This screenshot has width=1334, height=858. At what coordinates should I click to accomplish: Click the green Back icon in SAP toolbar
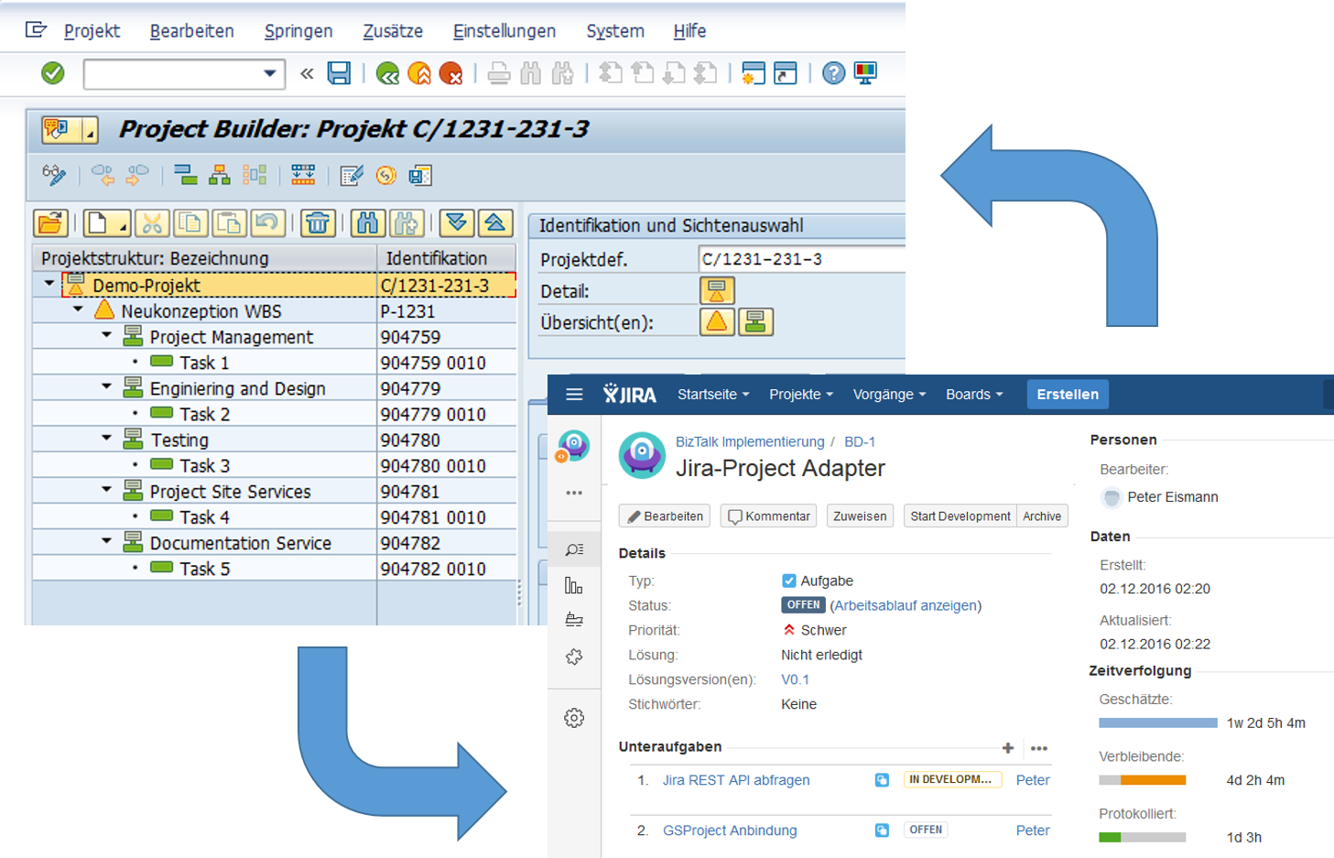[x=387, y=73]
